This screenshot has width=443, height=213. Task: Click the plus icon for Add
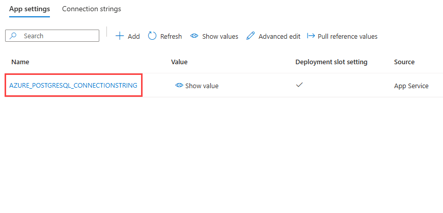click(x=120, y=36)
